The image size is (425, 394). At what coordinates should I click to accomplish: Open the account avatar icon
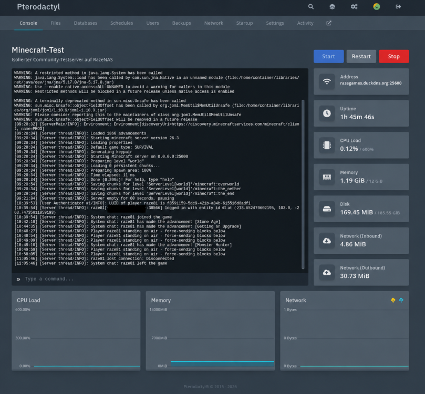pos(377,7)
